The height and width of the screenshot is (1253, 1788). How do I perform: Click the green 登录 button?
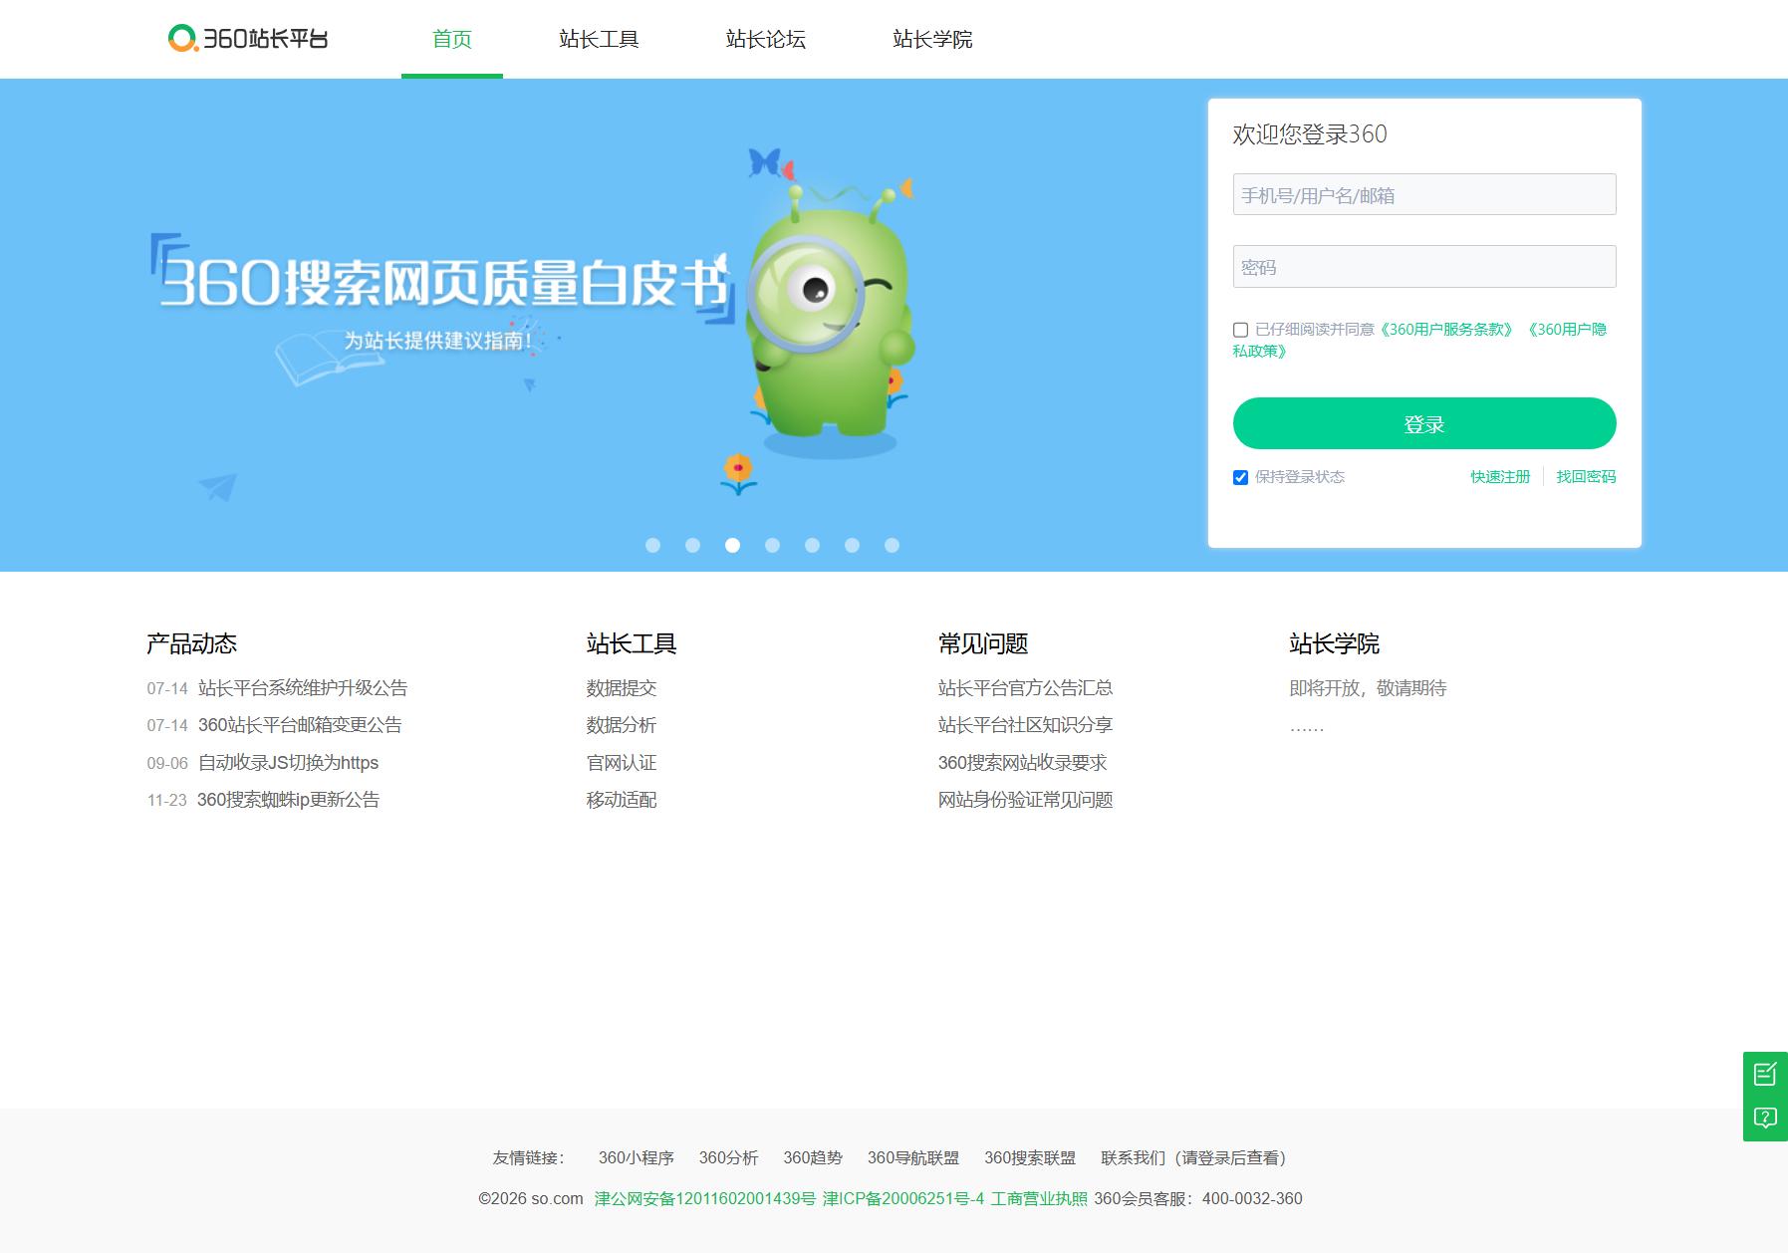1424,423
